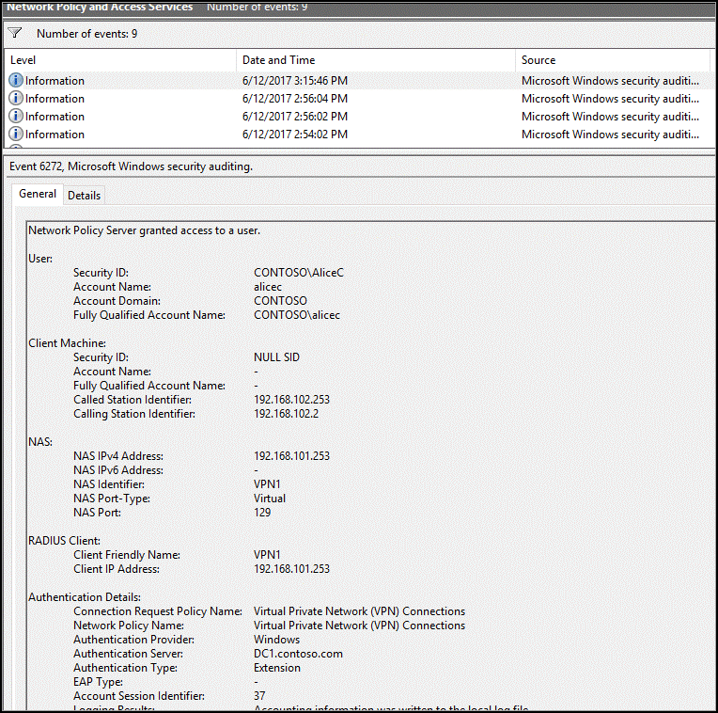Switch to the Details tab
The image size is (718, 713).
click(x=84, y=196)
